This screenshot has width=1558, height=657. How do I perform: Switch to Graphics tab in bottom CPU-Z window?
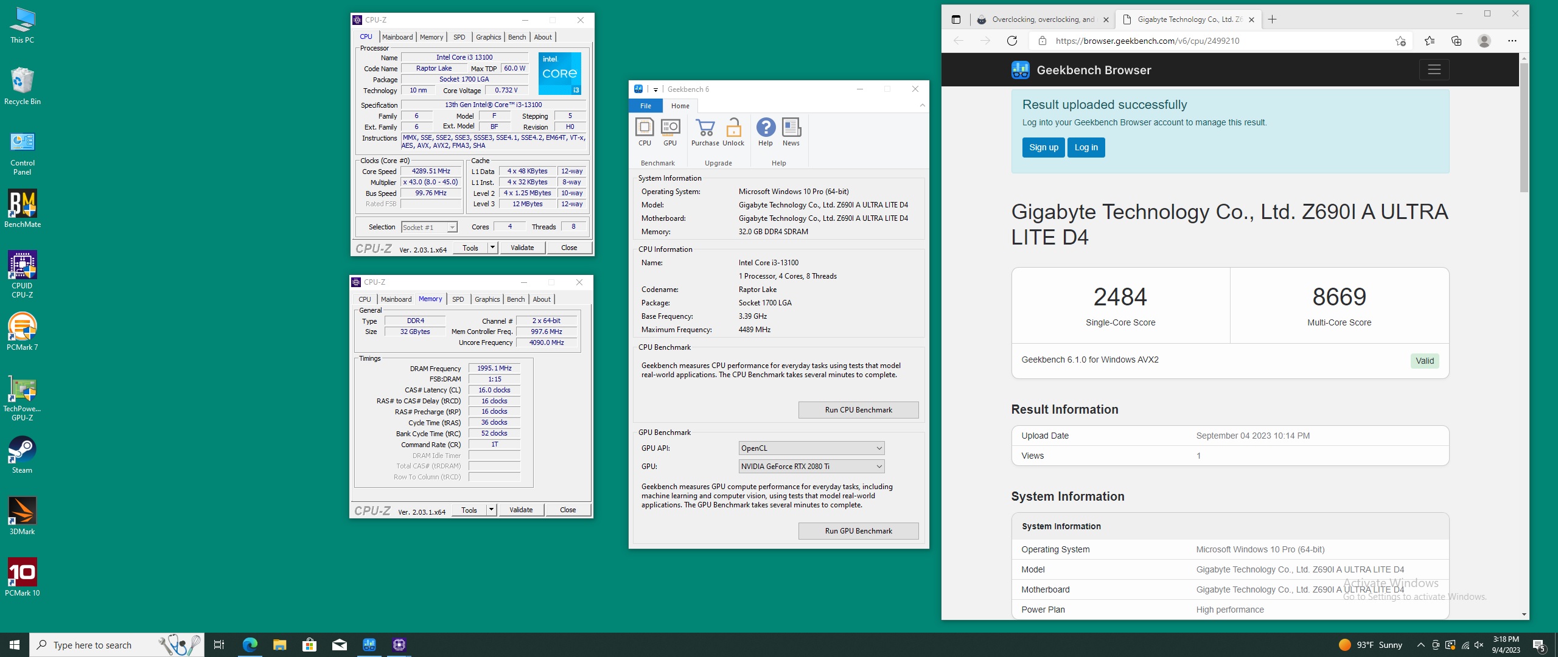click(x=487, y=299)
